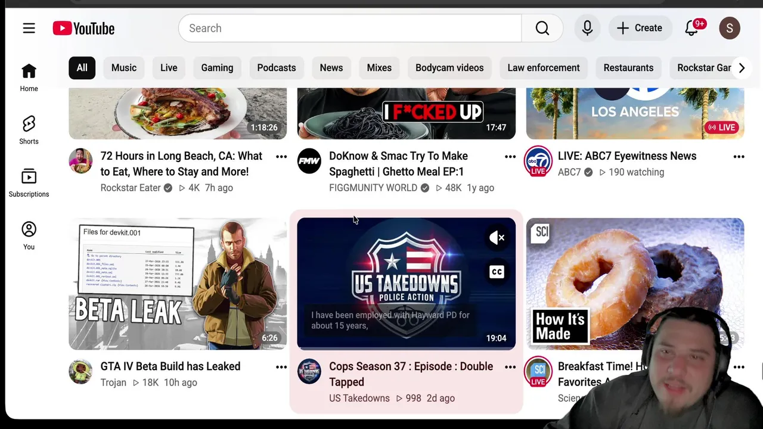Open options for DoKnow & Smac video
763x429 pixels.
coord(510,157)
